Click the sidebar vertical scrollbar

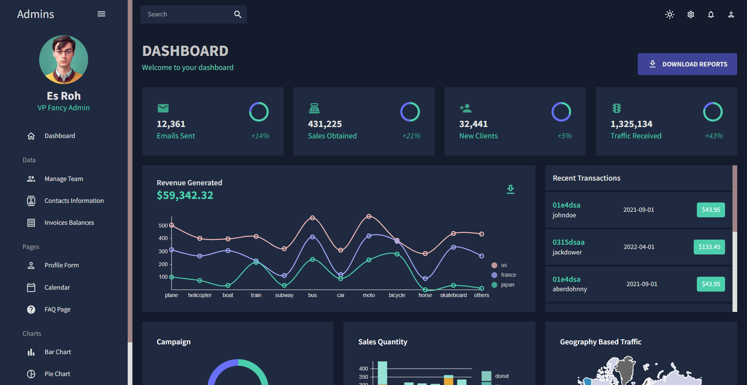pyautogui.click(x=130, y=171)
